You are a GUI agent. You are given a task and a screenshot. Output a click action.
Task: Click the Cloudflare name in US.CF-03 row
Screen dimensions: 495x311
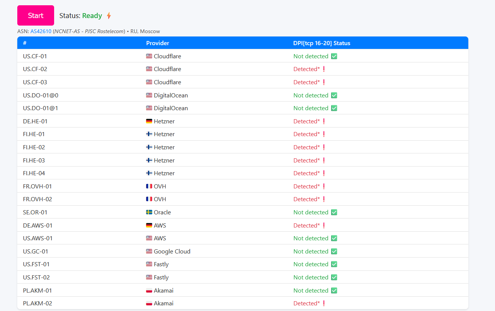coord(167,82)
